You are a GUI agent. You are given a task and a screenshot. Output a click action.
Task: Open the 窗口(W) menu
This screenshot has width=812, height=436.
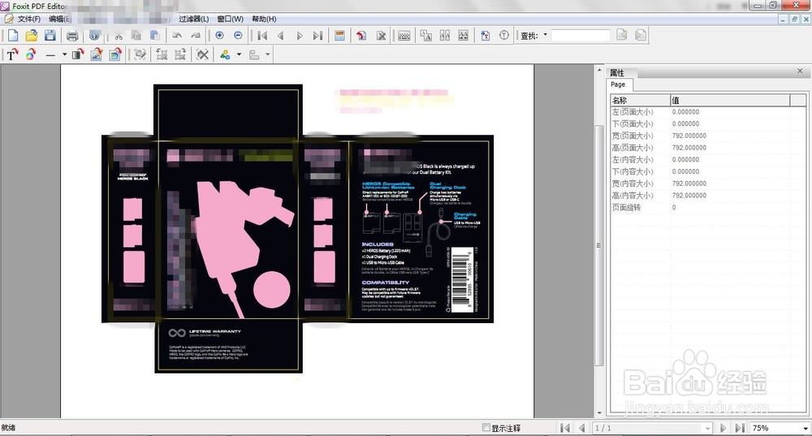[x=231, y=19]
